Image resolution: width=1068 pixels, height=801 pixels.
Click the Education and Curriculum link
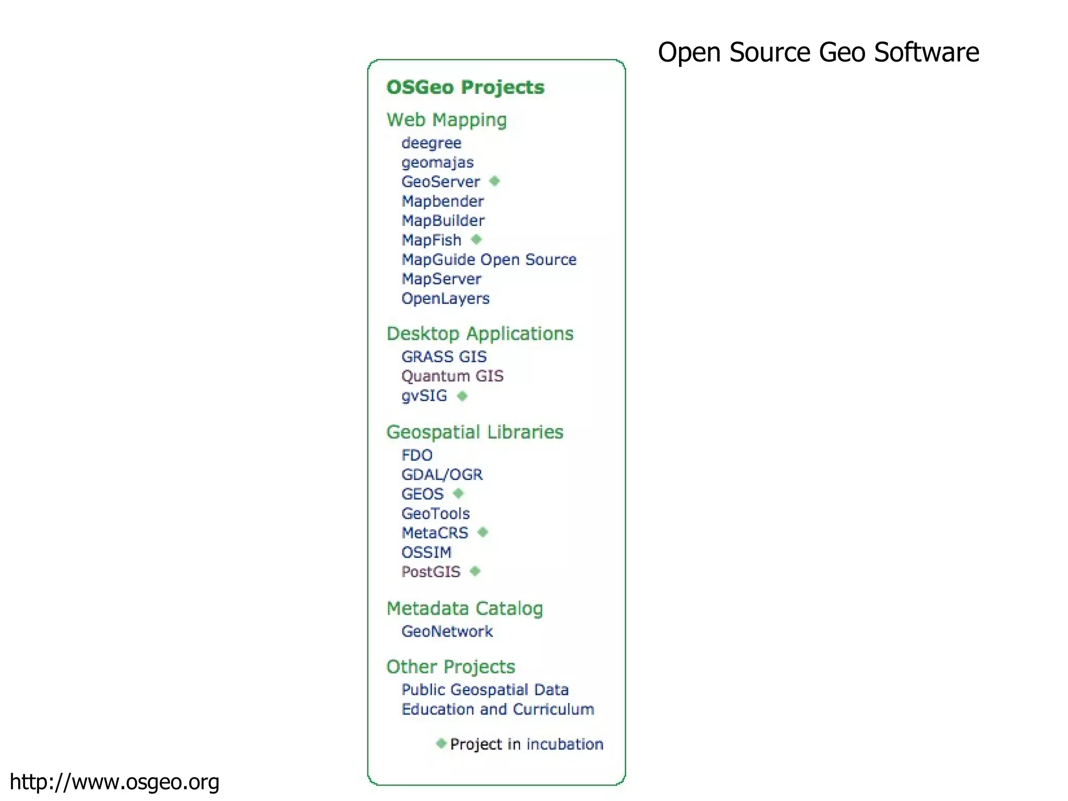pyautogui.click(x=497, y=709)
